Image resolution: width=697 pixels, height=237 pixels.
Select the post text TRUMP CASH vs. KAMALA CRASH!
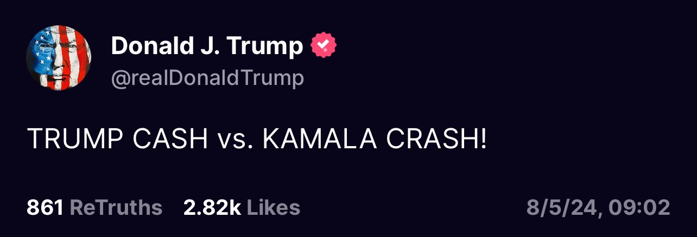(257, 141)
